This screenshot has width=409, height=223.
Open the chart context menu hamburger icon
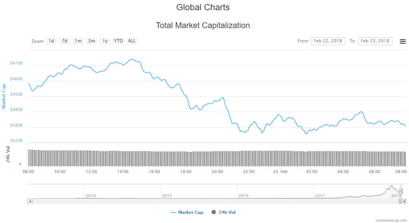[x=402, y=41]
